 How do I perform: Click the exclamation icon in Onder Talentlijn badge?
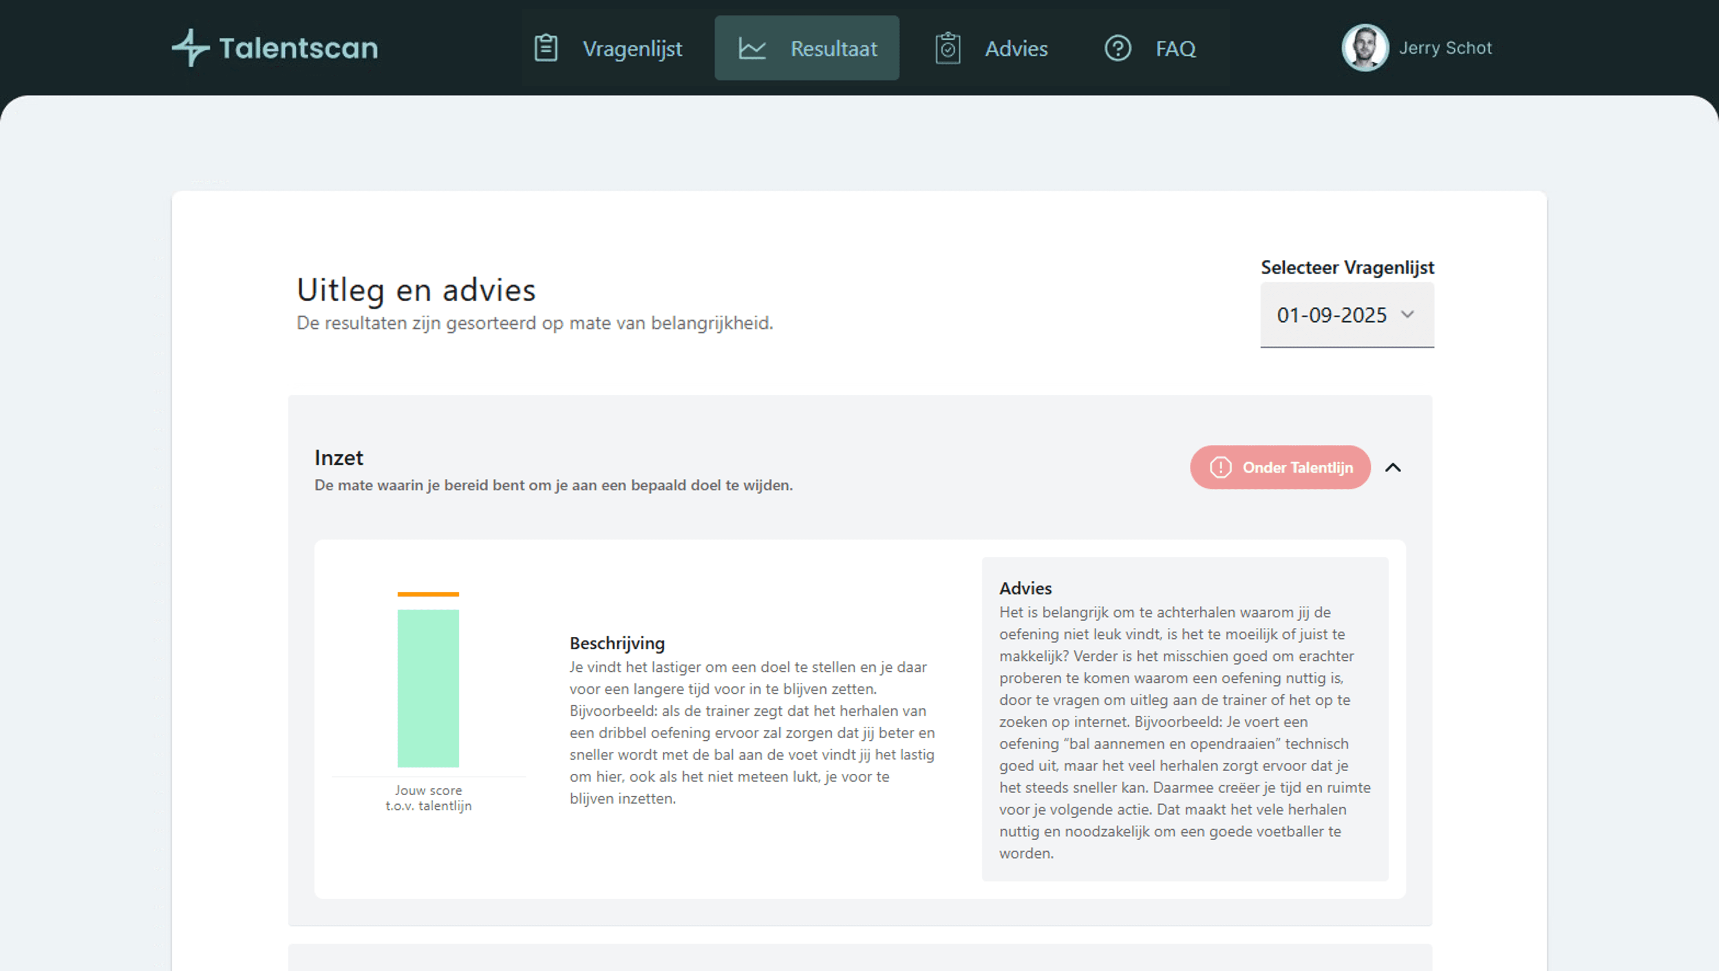click(x=1220, y=468)
